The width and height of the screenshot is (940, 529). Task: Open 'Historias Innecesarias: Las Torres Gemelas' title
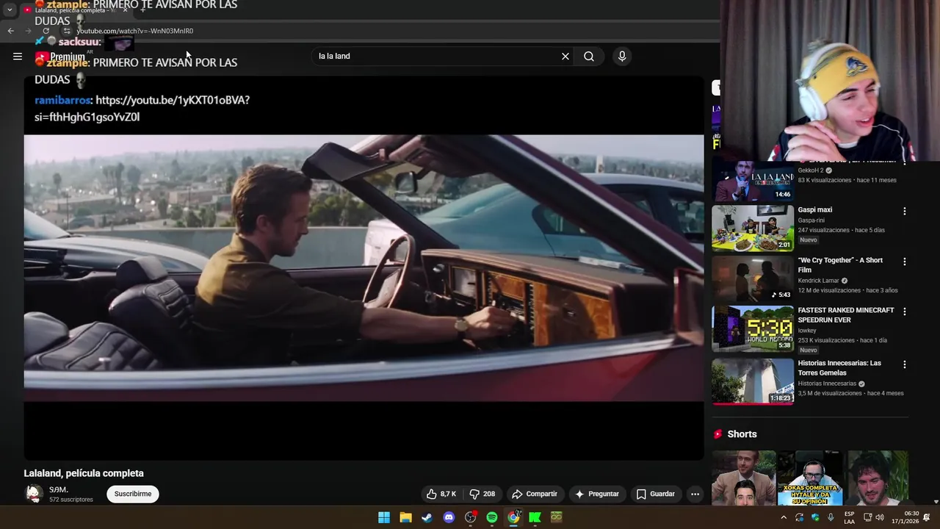pos(839,367)
